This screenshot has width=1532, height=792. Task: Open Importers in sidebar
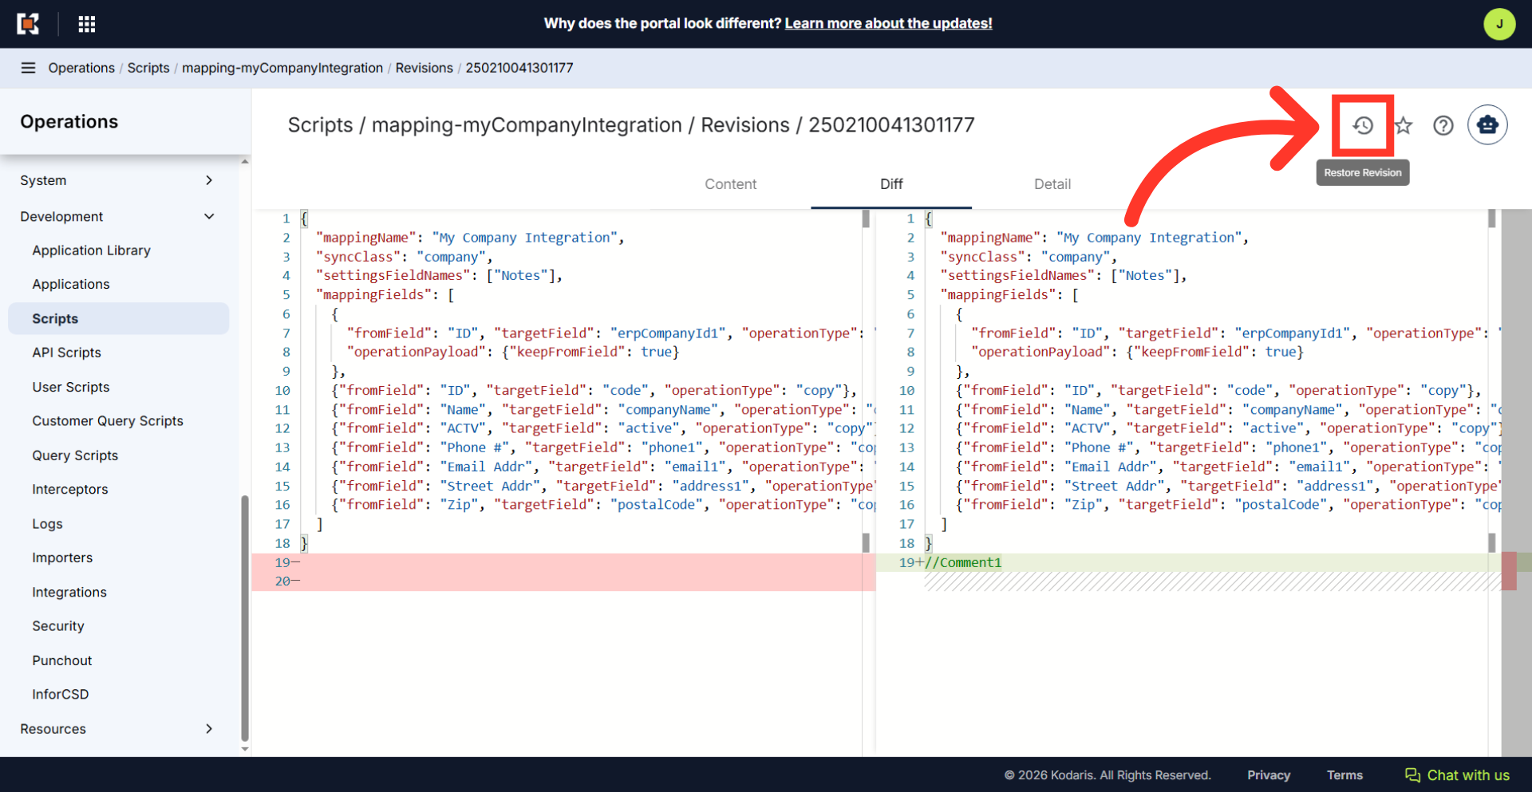pyautogui.click(x=62, y=558)
